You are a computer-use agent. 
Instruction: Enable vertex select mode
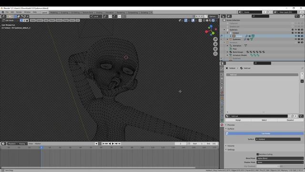21,20
